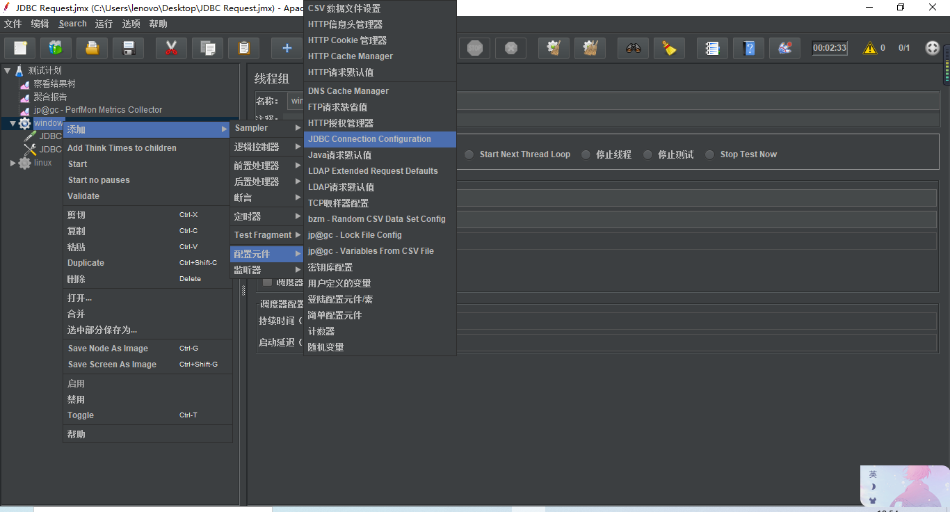Expand the 定时器 submenu
Viewport: 950px width, 512px height.
[x=267, y=216]
